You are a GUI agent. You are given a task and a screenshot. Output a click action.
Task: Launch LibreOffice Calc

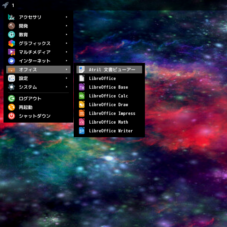click(x=109, y=96)
